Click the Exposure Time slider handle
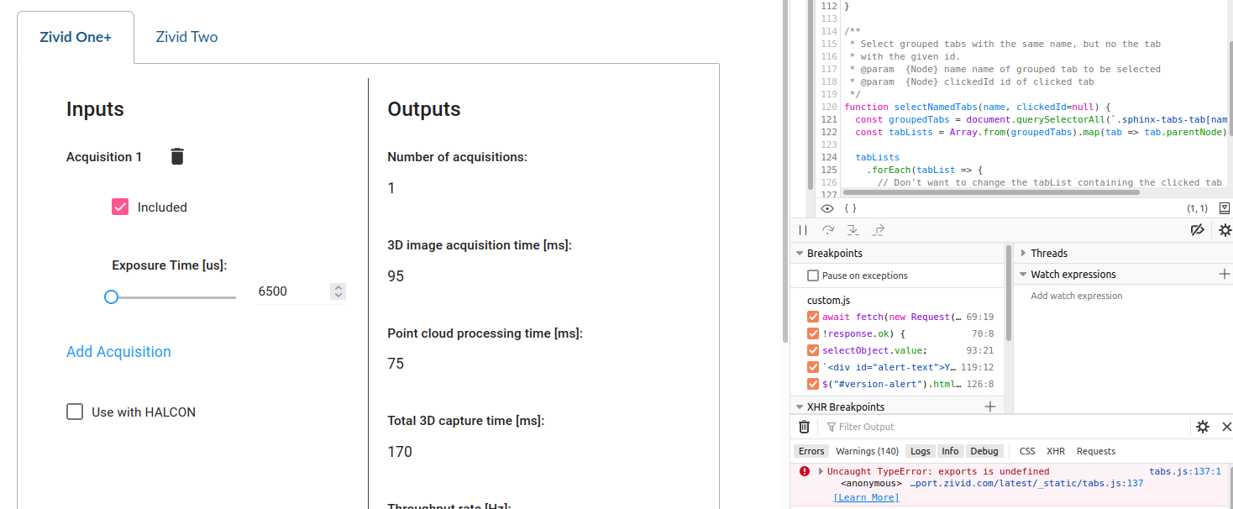The image size is (1233, 509). coord(111,296)
